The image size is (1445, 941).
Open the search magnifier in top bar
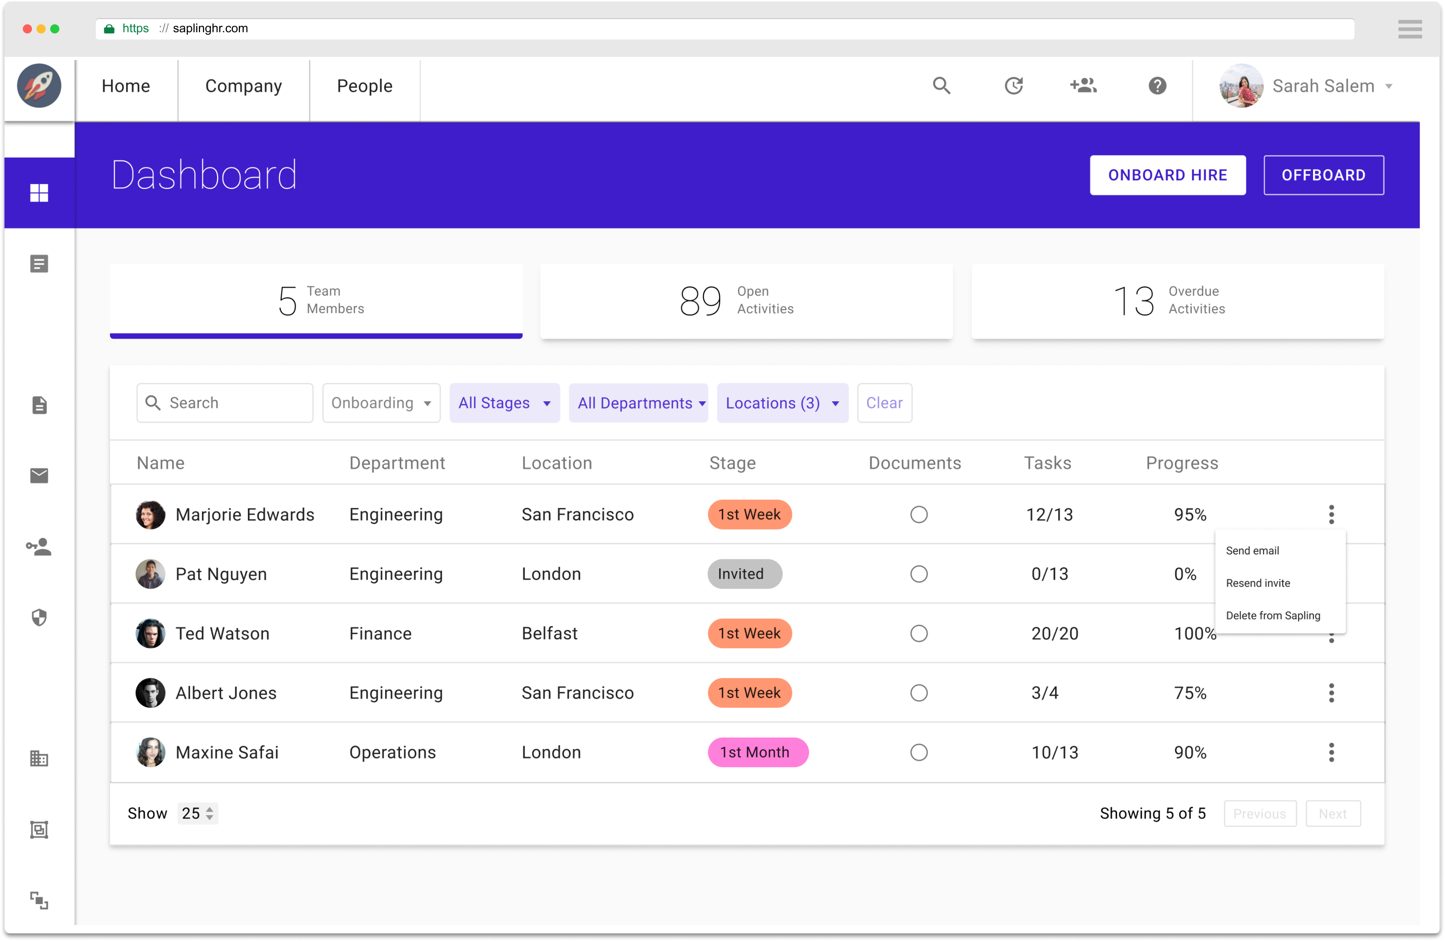(x=941, y=86)
